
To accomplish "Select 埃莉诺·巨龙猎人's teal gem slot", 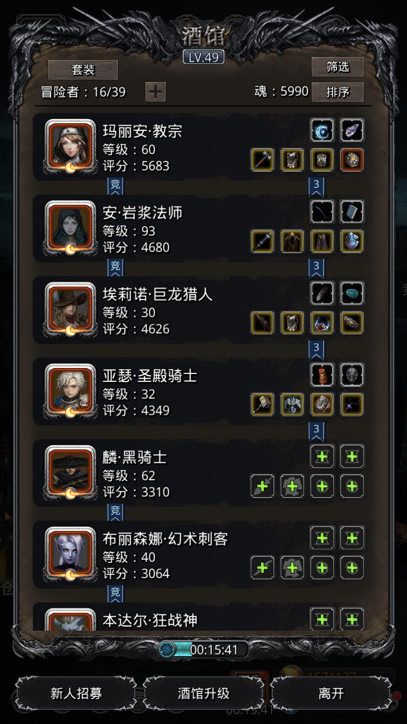I will click(x=352, y=293).
